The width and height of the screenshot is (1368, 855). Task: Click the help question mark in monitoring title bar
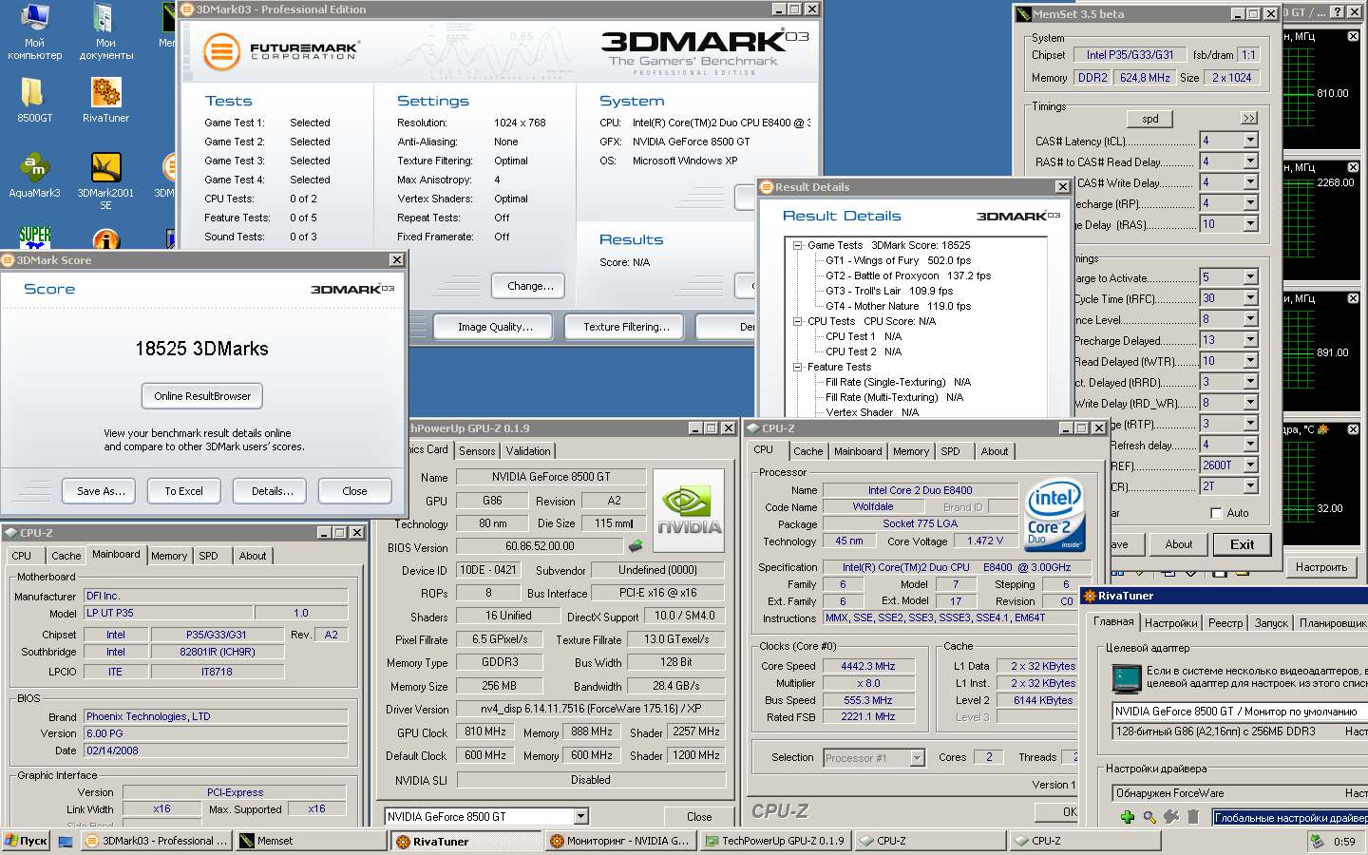coord(1337,12)
